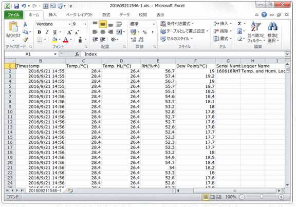296x207 pixels.
Task: Click the Undo icon in the title bar
Action: [x=24, y=6]
